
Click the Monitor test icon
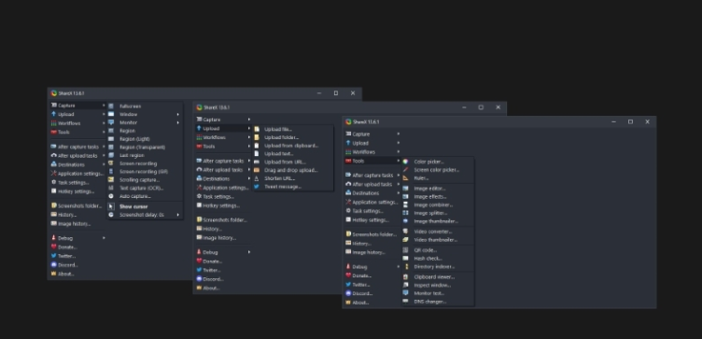pos(405,293)
